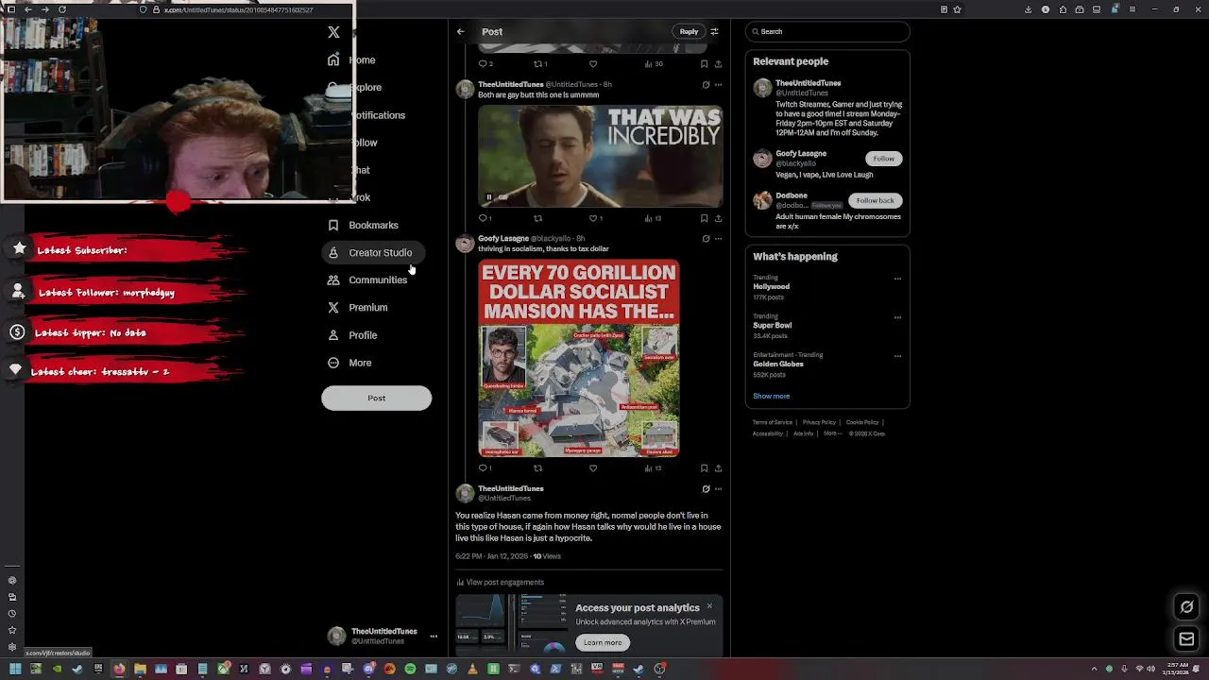Open TheeUntitledTunes avatar in Relevant people
1209x680 pixels.
(x=762, y=88)
